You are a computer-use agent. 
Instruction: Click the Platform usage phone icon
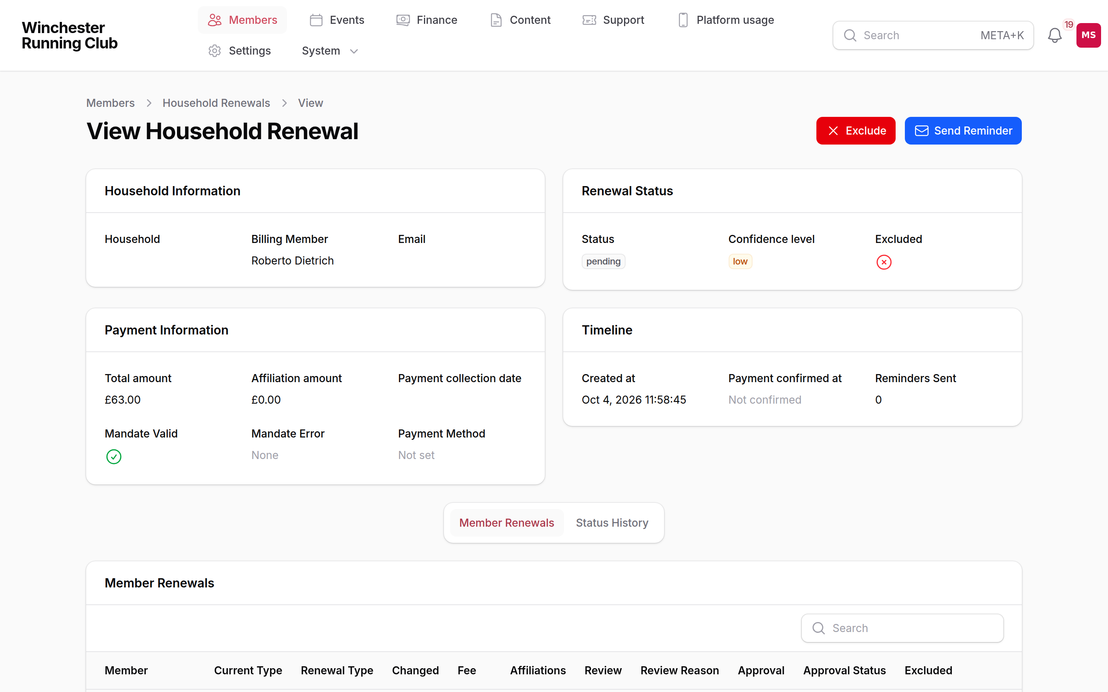pos(683,20)
